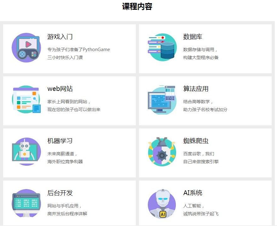Viewport: 277px width, 226px height.
Task: Select the robot icon for 机器学习
Action: pyautogui.click(x=26, y=152)
